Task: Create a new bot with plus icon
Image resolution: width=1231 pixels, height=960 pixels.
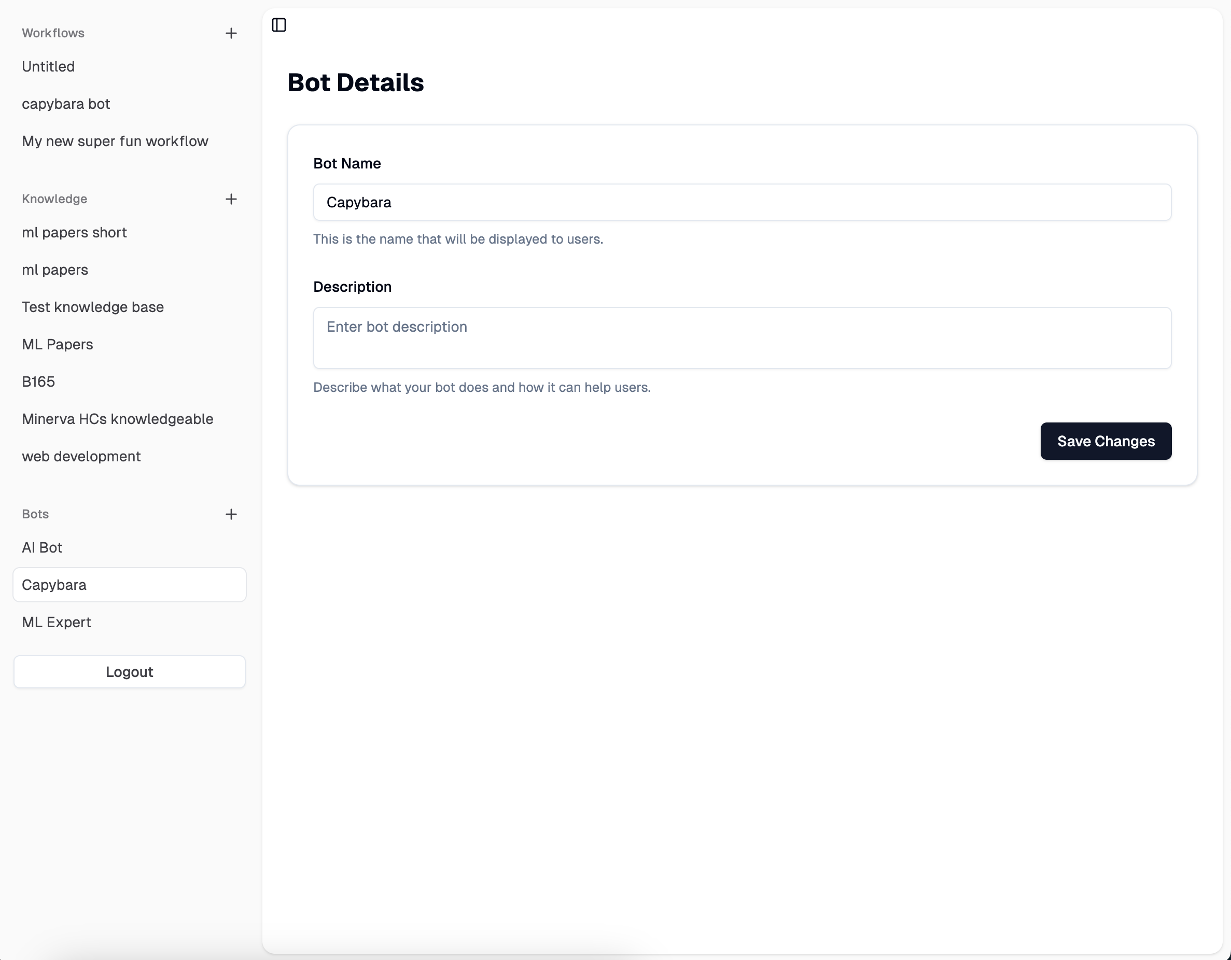Action: point(231,514)
